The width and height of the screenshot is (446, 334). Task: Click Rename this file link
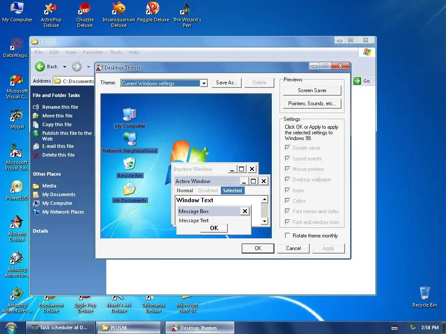click(60, 107)
